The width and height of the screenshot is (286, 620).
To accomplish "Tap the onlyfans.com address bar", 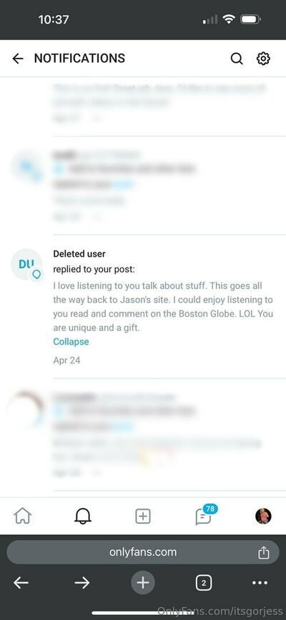I will point(143,552).
